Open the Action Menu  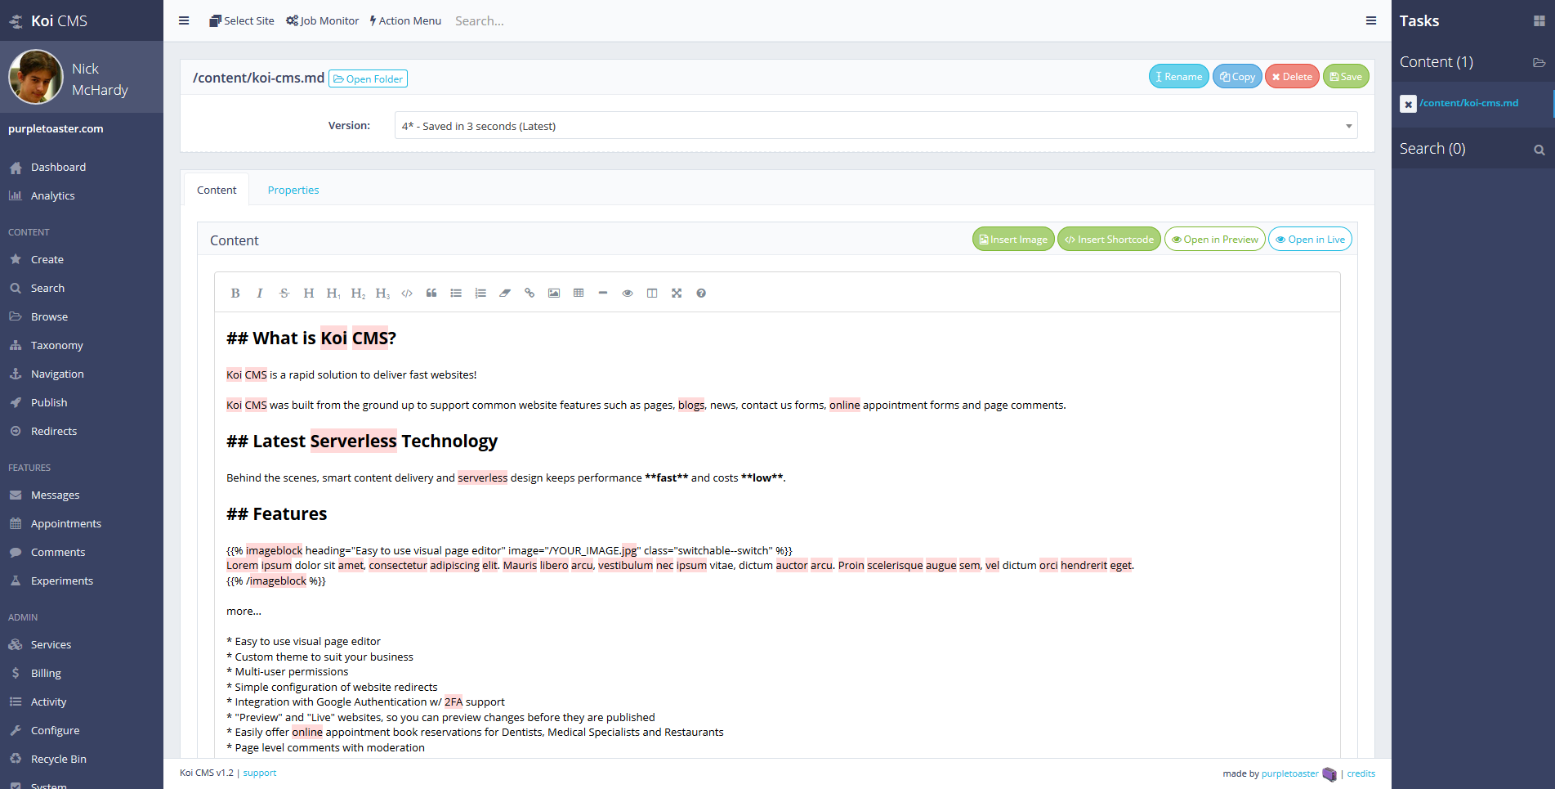tap(405, 20)
